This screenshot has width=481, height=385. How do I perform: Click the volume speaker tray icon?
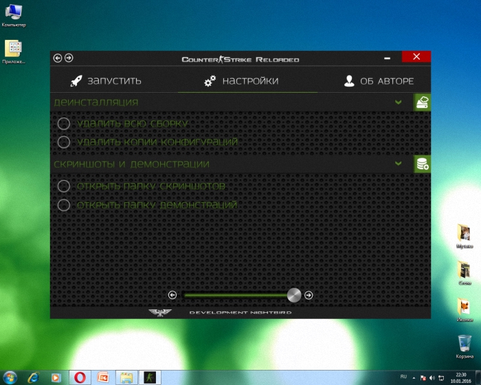click(x=432, y=378)
